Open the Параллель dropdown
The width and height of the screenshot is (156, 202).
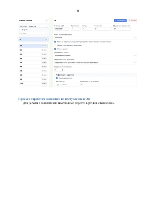coord(76,29)
